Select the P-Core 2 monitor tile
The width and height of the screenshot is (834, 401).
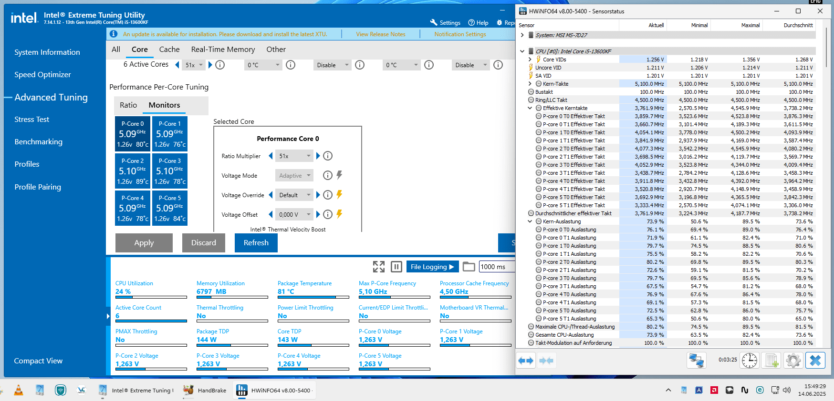tap(133, 171)
